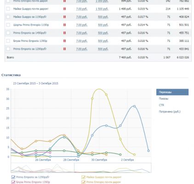194x184 pixels.
Task: Click the 30 Сентября axis label
Action: (x=99, y=160)
